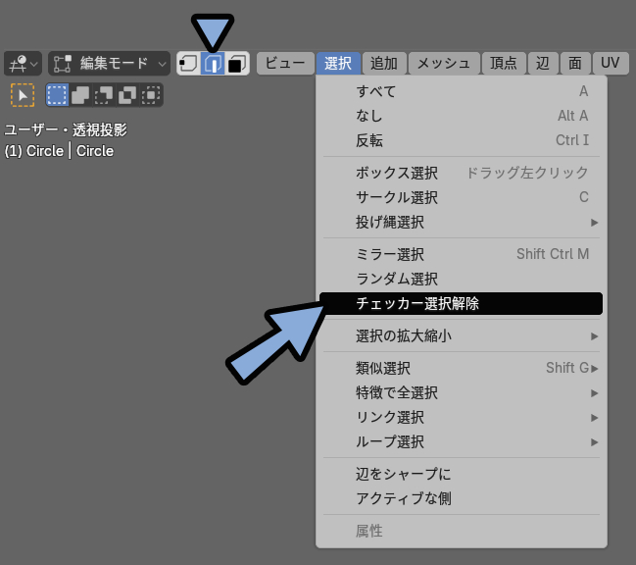Open the ビュー menu
Screen dimensions: 636x565
[285, 64]
